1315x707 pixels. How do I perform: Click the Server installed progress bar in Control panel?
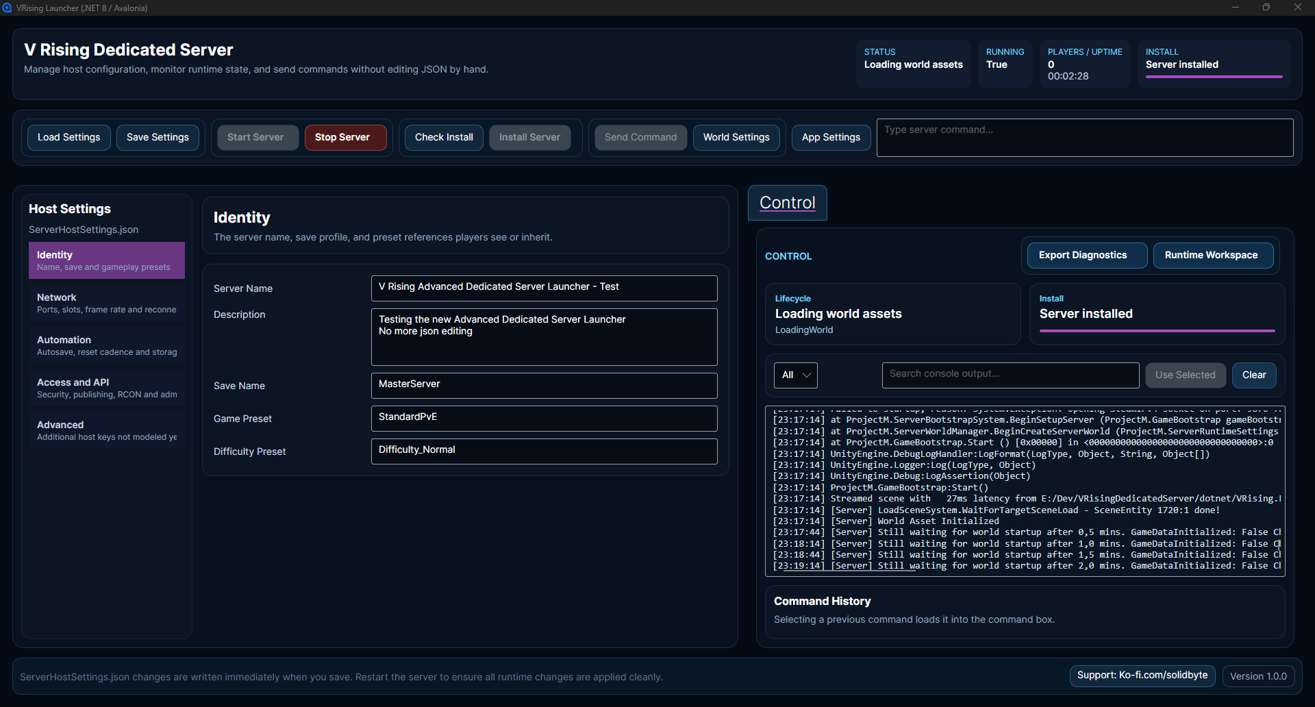(x=1157, y=331)
